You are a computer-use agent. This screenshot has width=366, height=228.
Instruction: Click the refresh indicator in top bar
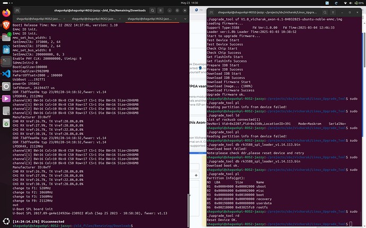[336, 3]
